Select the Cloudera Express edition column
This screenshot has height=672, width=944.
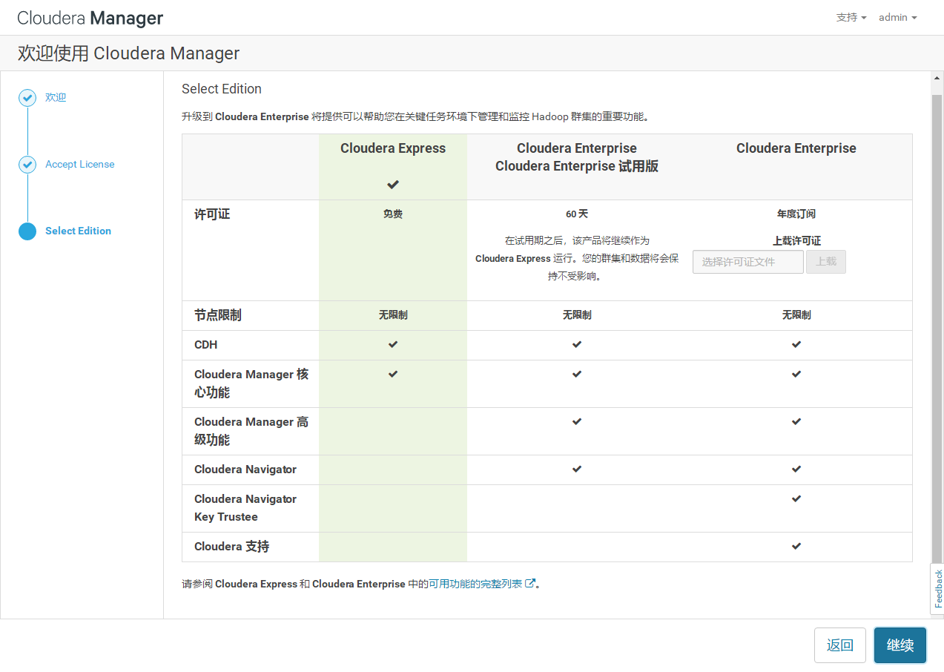[392, 148]
